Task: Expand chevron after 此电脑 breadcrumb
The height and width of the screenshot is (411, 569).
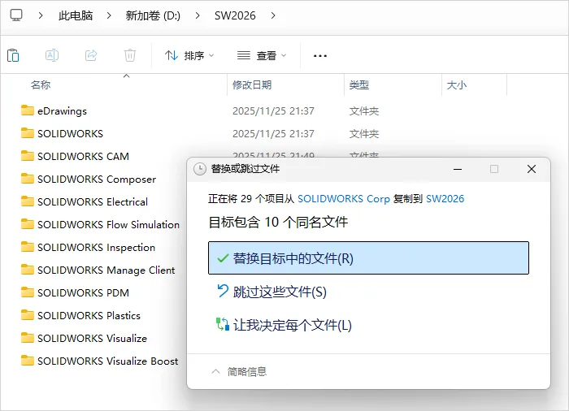Action: (109, 15)
